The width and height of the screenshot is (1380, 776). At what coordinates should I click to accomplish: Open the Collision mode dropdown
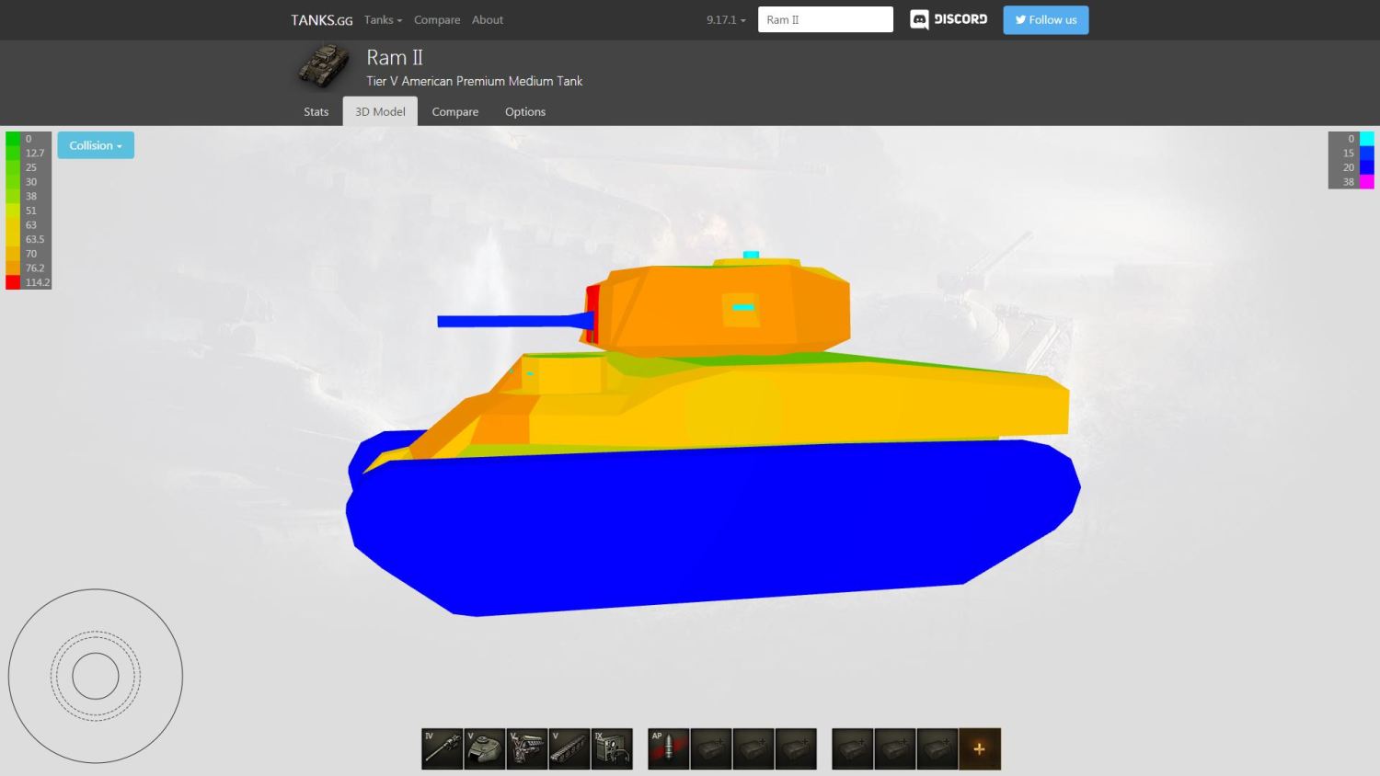96,145
